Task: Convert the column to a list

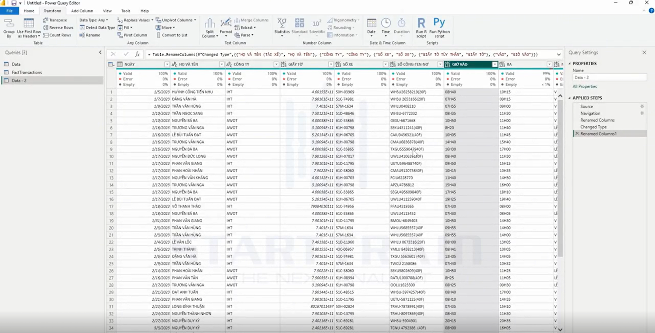Action: [172, 35]
